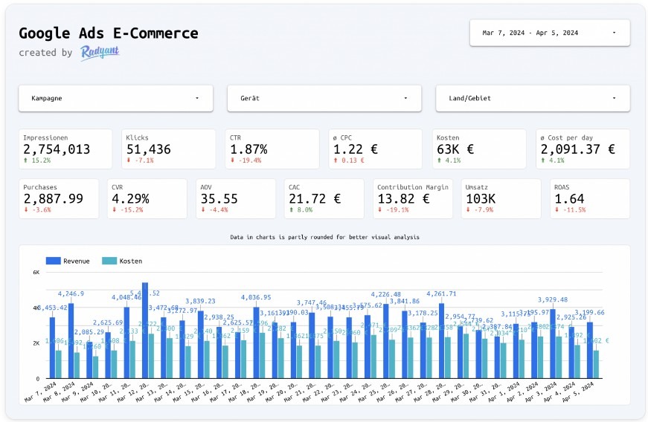The width and height of the screenshot is (648, 422).
Task: Select the Impressionen scorecard
Action: pyautogui.click(x=65, y=149)
